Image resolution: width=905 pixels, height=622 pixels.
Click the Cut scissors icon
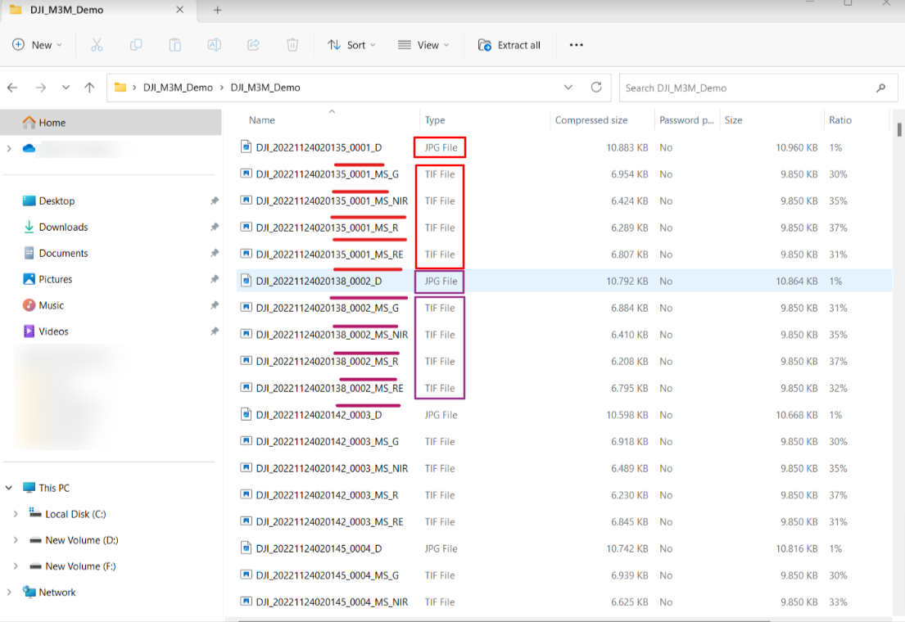point(97,45)
